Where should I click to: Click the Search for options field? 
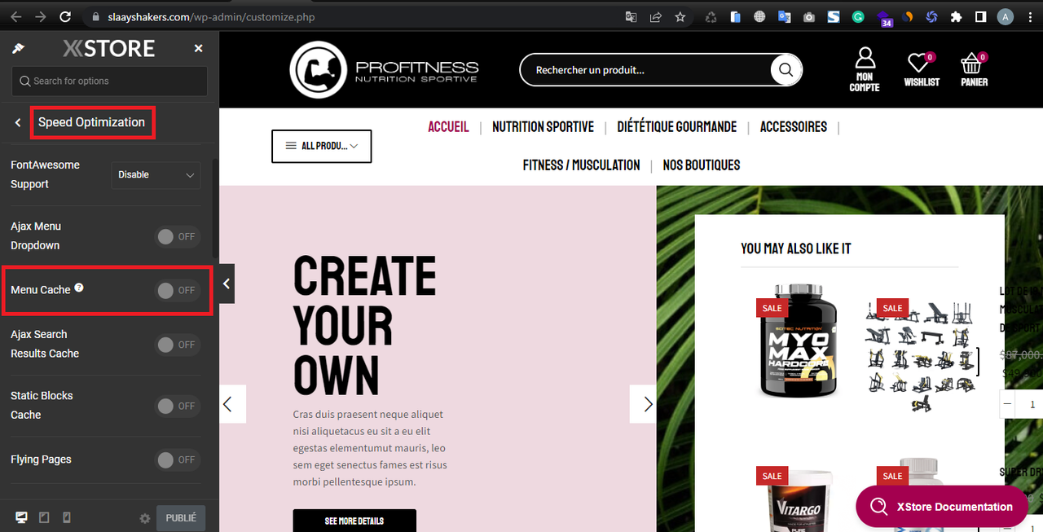point(109,81)
